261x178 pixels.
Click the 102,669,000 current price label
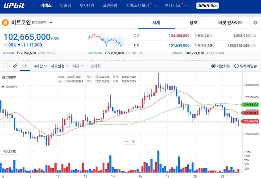(x=249, y=121)
